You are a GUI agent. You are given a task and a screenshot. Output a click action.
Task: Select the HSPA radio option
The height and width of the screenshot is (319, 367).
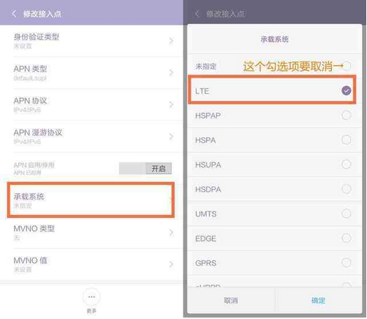347,140
